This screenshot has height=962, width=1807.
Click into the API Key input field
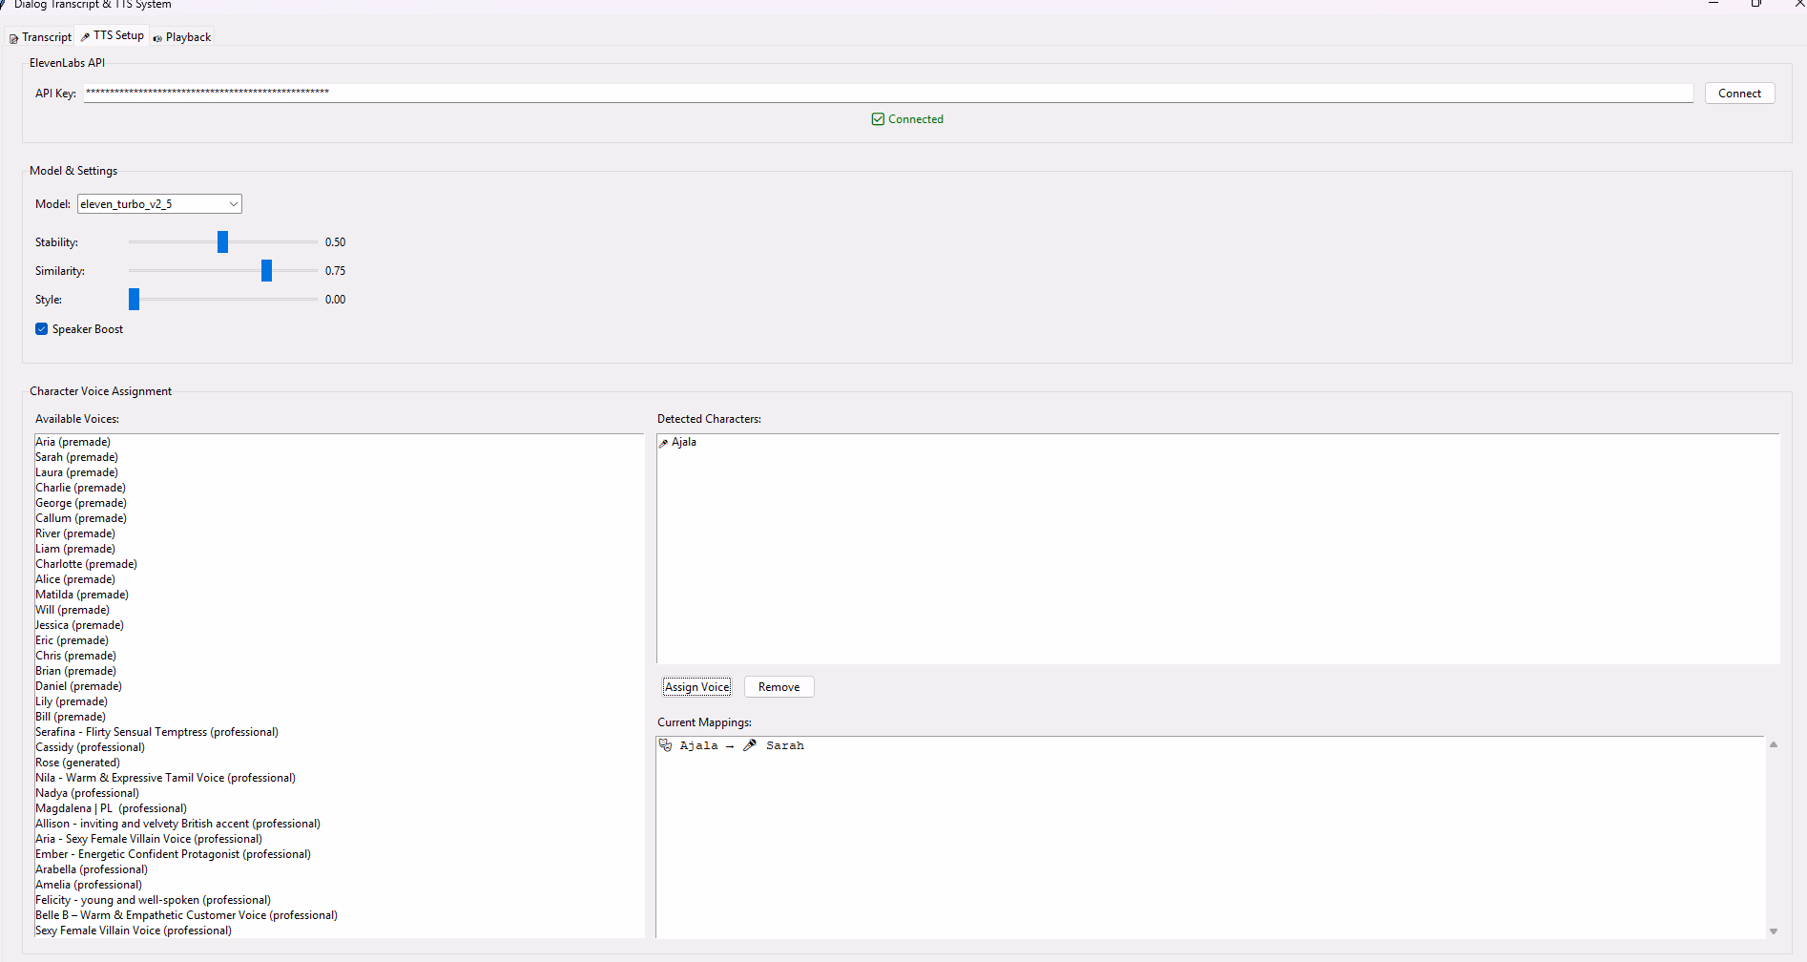click(887, 94)
